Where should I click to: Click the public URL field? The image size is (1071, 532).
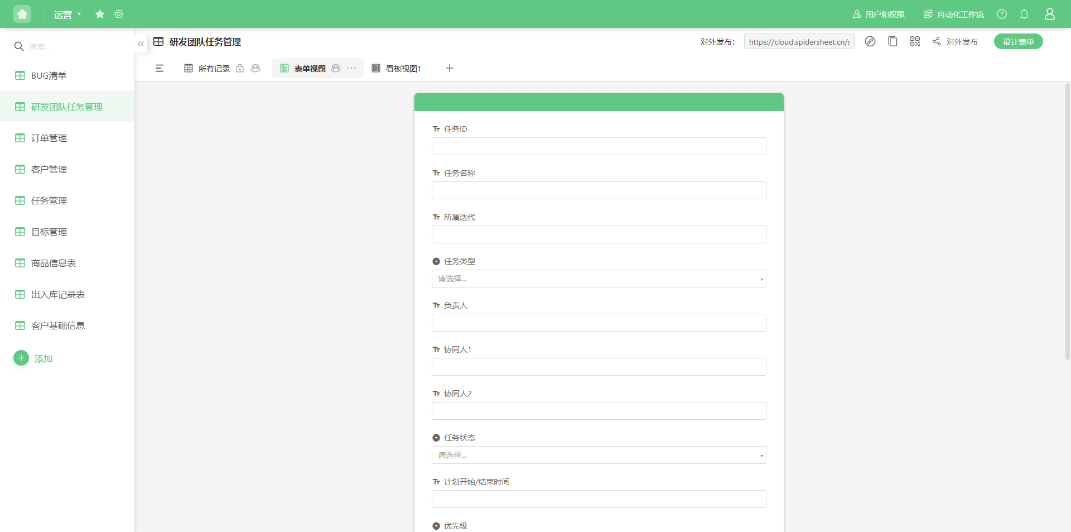[x=799, y=42]
